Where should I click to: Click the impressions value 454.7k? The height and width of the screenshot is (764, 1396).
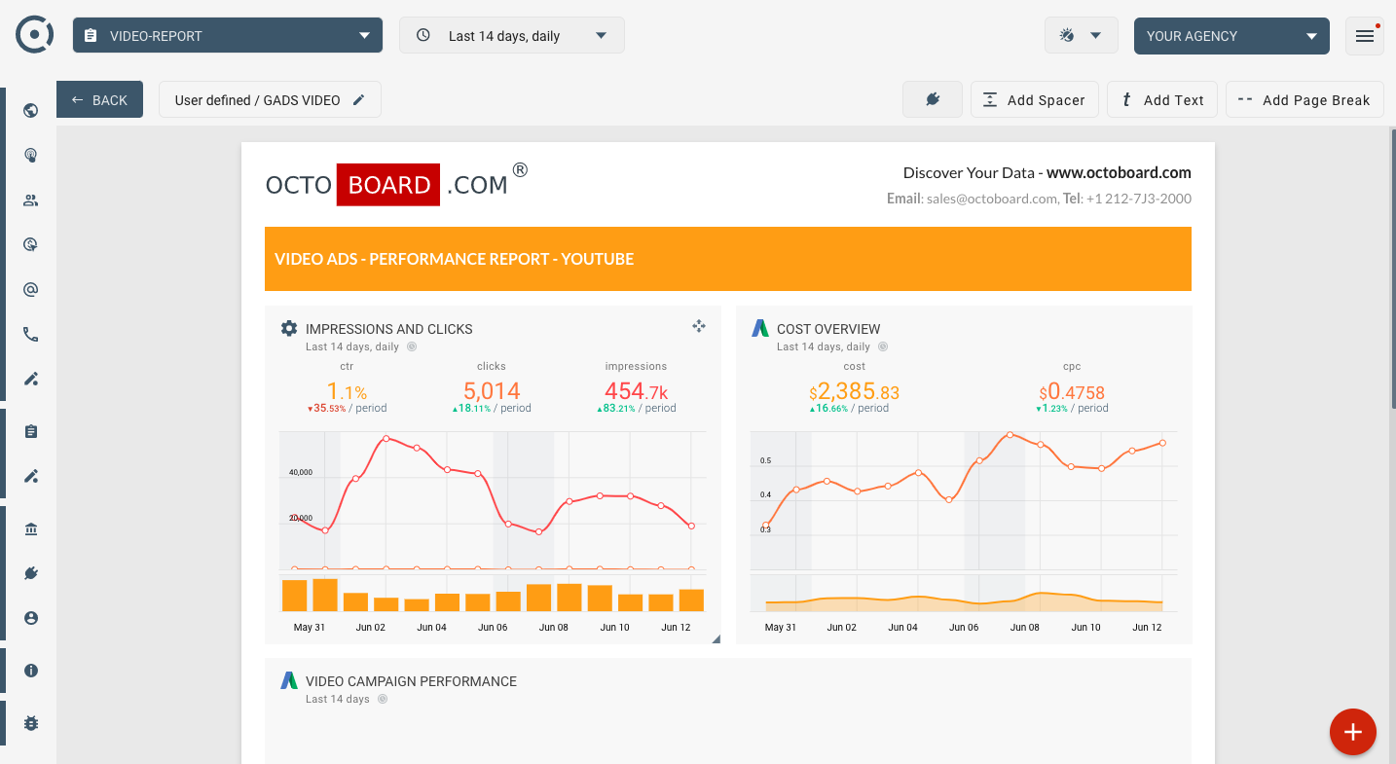click(636, 391)
